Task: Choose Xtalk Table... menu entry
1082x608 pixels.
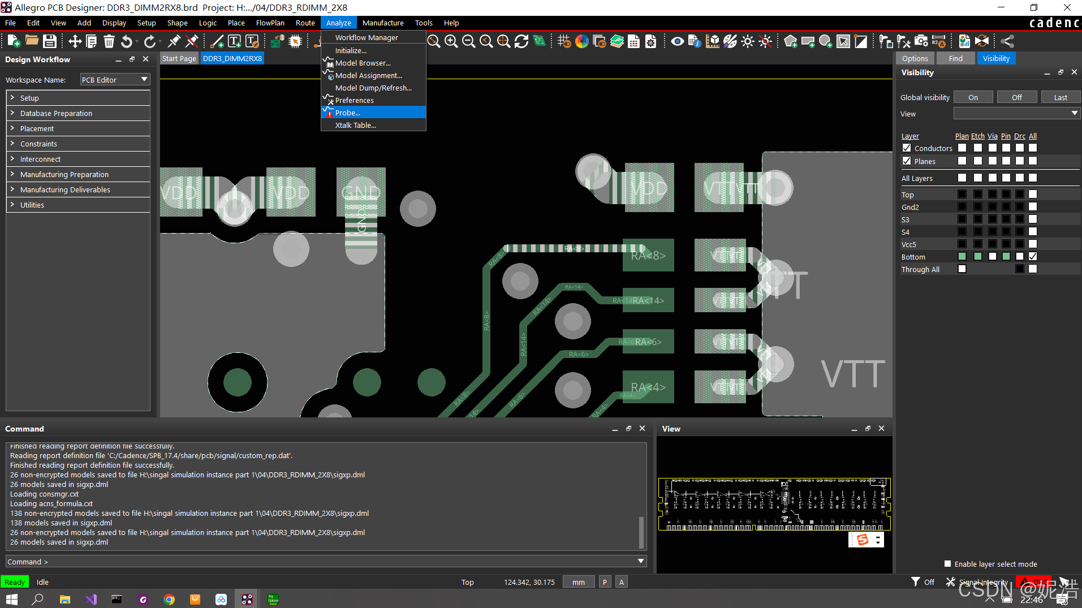Action: click(373, 125)
